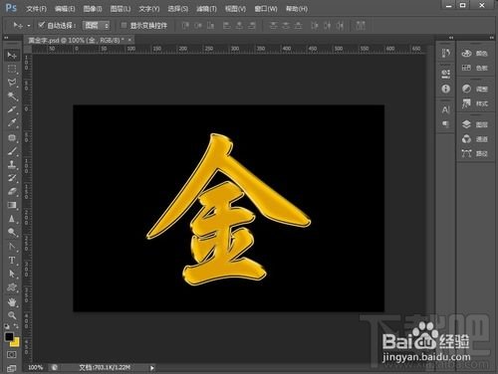
Task: Select the Rectangular Marquee tool
Action: pyautogui.click(x=12, y=69)
